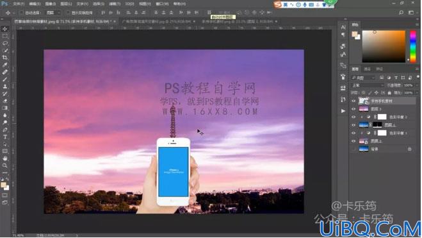This screenshot has width=422, height=238.
Task: Open the auto-select 图层 dropdown
Action: pos(53,13)
